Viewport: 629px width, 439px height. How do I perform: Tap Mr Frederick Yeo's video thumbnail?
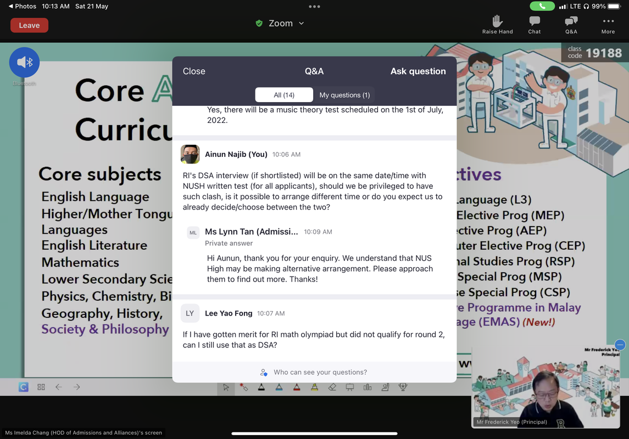coord(545,387)
